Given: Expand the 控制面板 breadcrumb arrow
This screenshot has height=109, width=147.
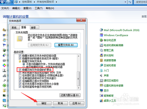Looking at the screenshot, I should pyautogui.click(x=34, y=2).
